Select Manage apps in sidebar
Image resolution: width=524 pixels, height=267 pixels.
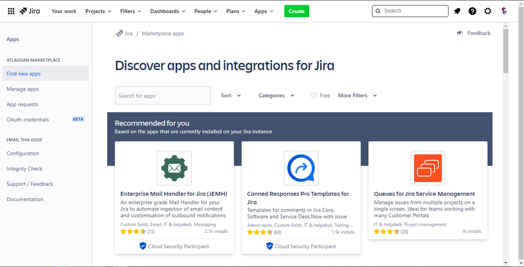tap(23, 89)
